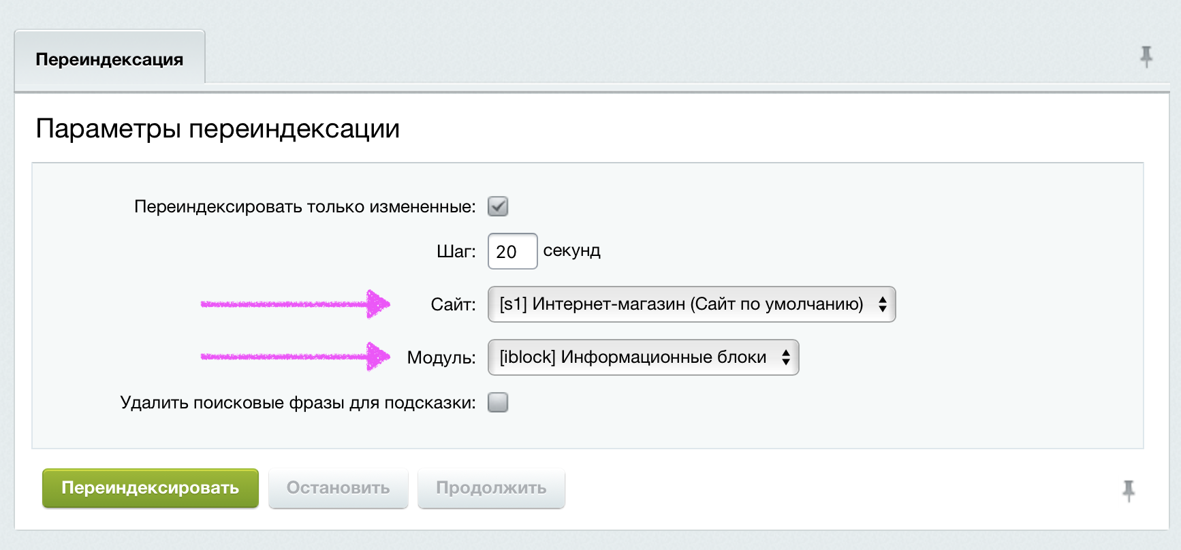Click the pink arrow pointing to Сайт
The width and height of the screenshot is (1181, 550).
point(295,304)
